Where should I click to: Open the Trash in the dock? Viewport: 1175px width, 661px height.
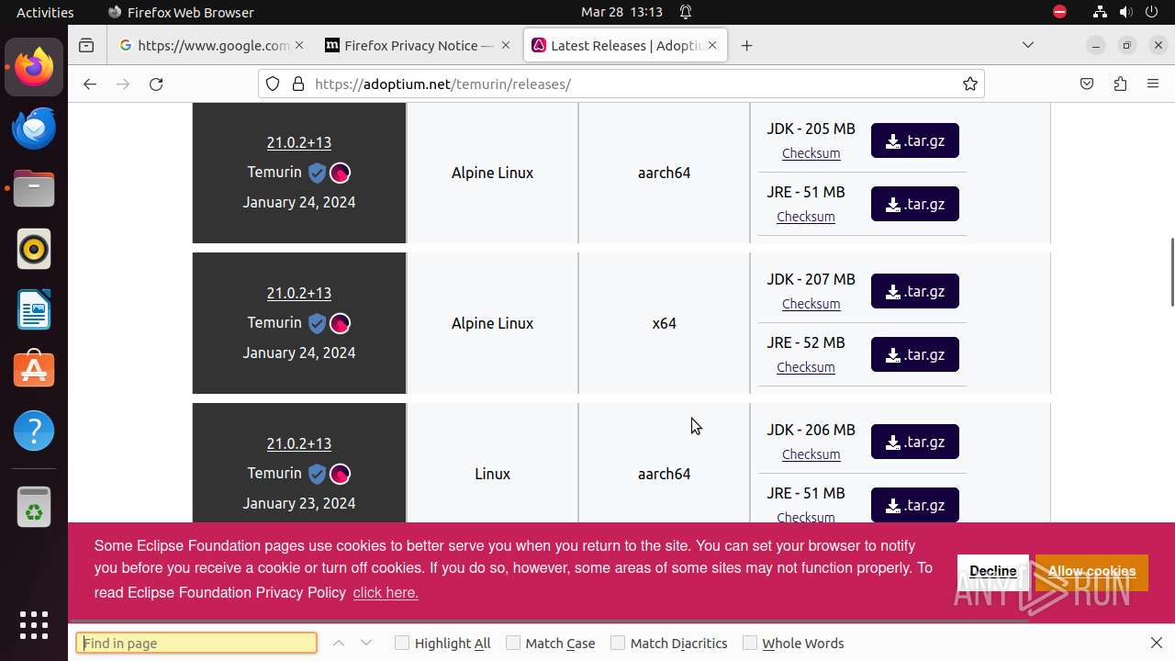click(x=34, y=507)
